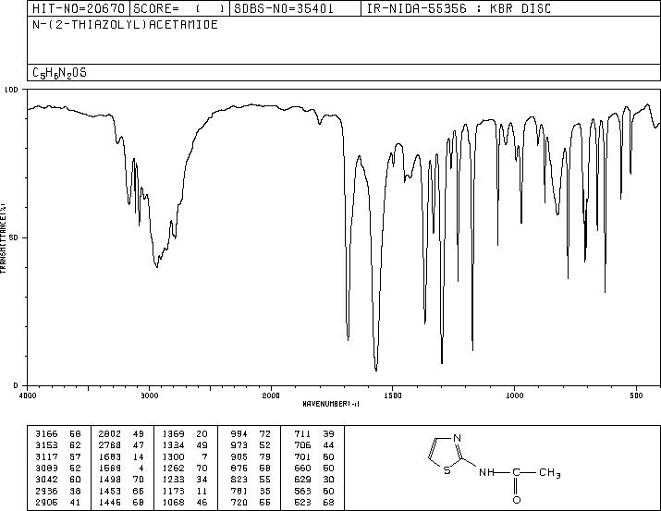Screen dimensions: 661x511
Task: Click peak table entry 1173
Action: (173, 491)
